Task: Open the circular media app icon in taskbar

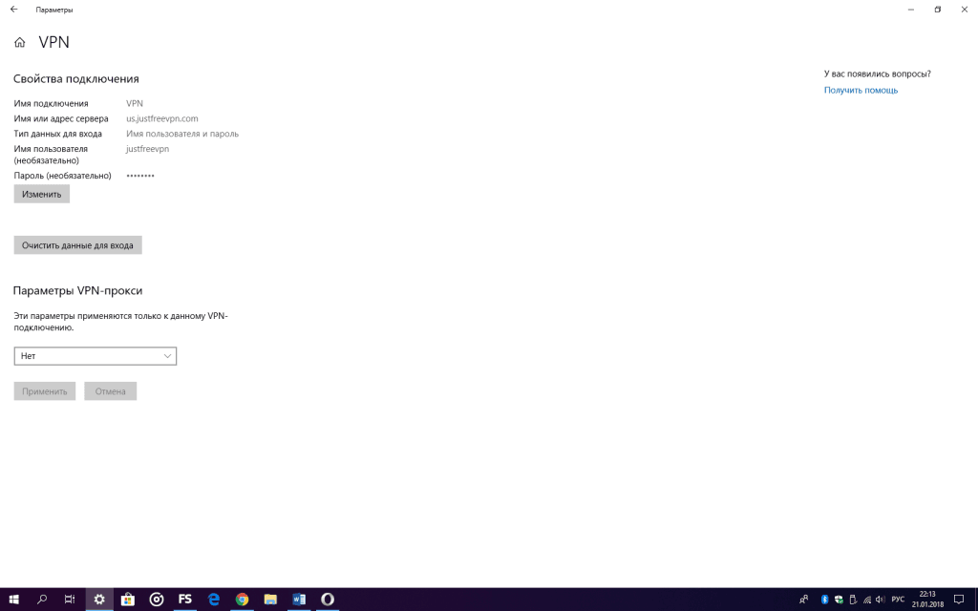Action: (x=157, y=600)
